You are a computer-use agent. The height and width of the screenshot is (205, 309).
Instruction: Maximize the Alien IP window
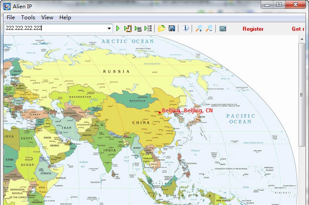click(279, 5)
